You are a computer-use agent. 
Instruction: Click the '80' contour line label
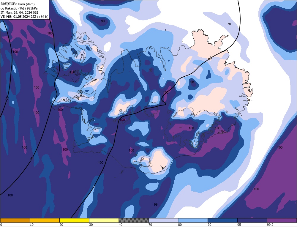tap(210, 58)
